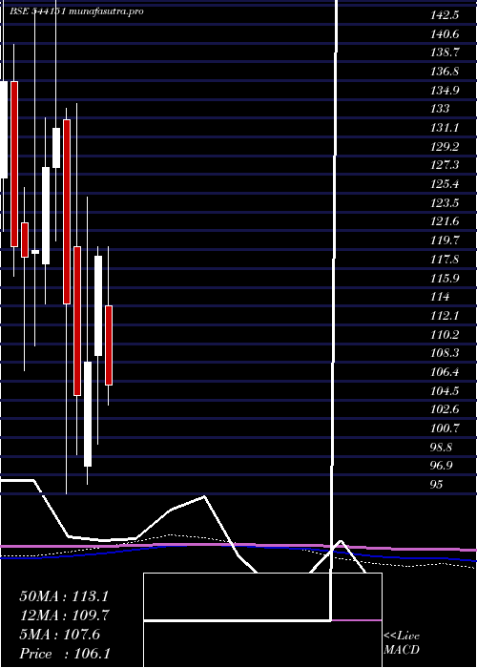Click the 136.8 price axis label
Screen dimensions: 477x668
pos(445,72)
